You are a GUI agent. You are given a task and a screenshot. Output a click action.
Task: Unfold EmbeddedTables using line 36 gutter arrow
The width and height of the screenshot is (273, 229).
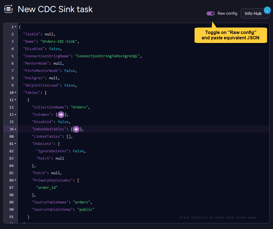tap(15, 129)
